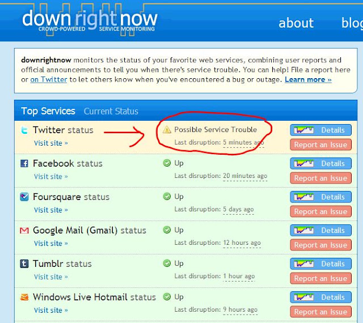Image resolution: width=363 pixels, height=323 pixels.
Task: Open the Facebook status title link
Action: [x=67, y=163]
